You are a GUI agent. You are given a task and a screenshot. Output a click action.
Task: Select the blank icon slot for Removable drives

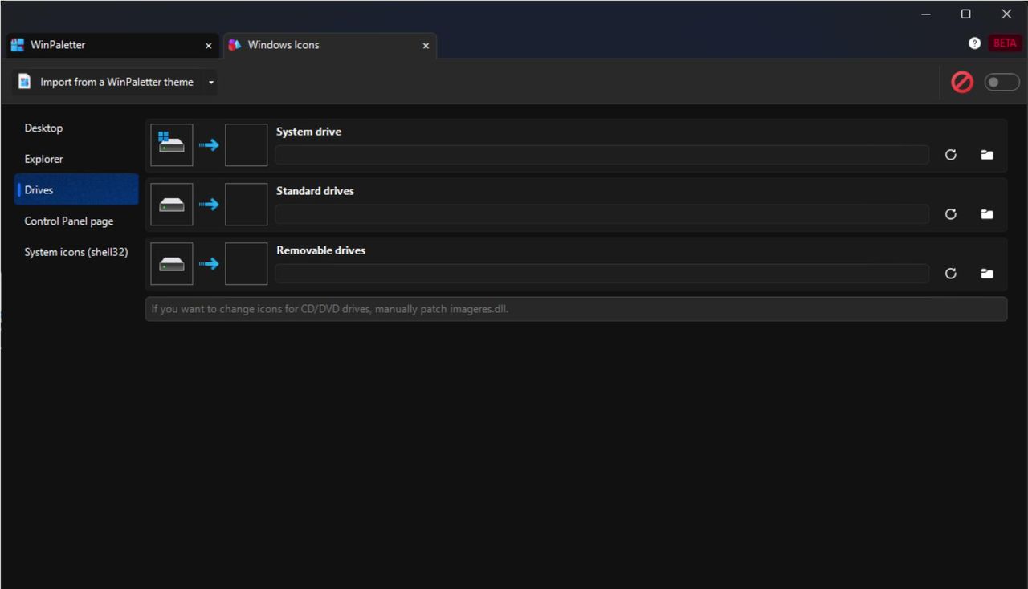pyautogui.click(x=246, y=263)
